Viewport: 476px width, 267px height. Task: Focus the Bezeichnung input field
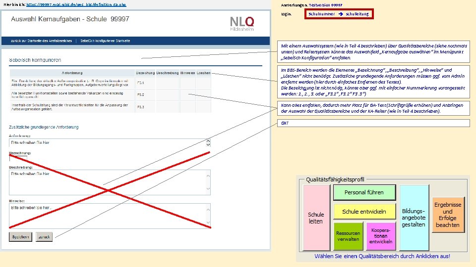point(18,158)
